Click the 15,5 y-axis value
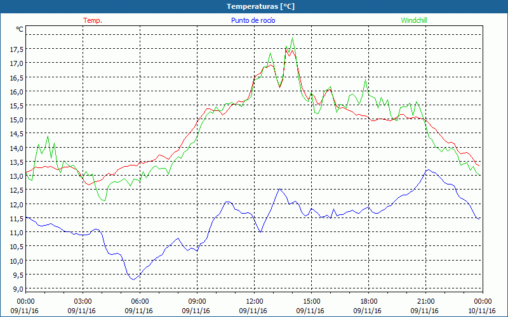Image resolution: width=508 pixels, height=317 pixels. 17,106
